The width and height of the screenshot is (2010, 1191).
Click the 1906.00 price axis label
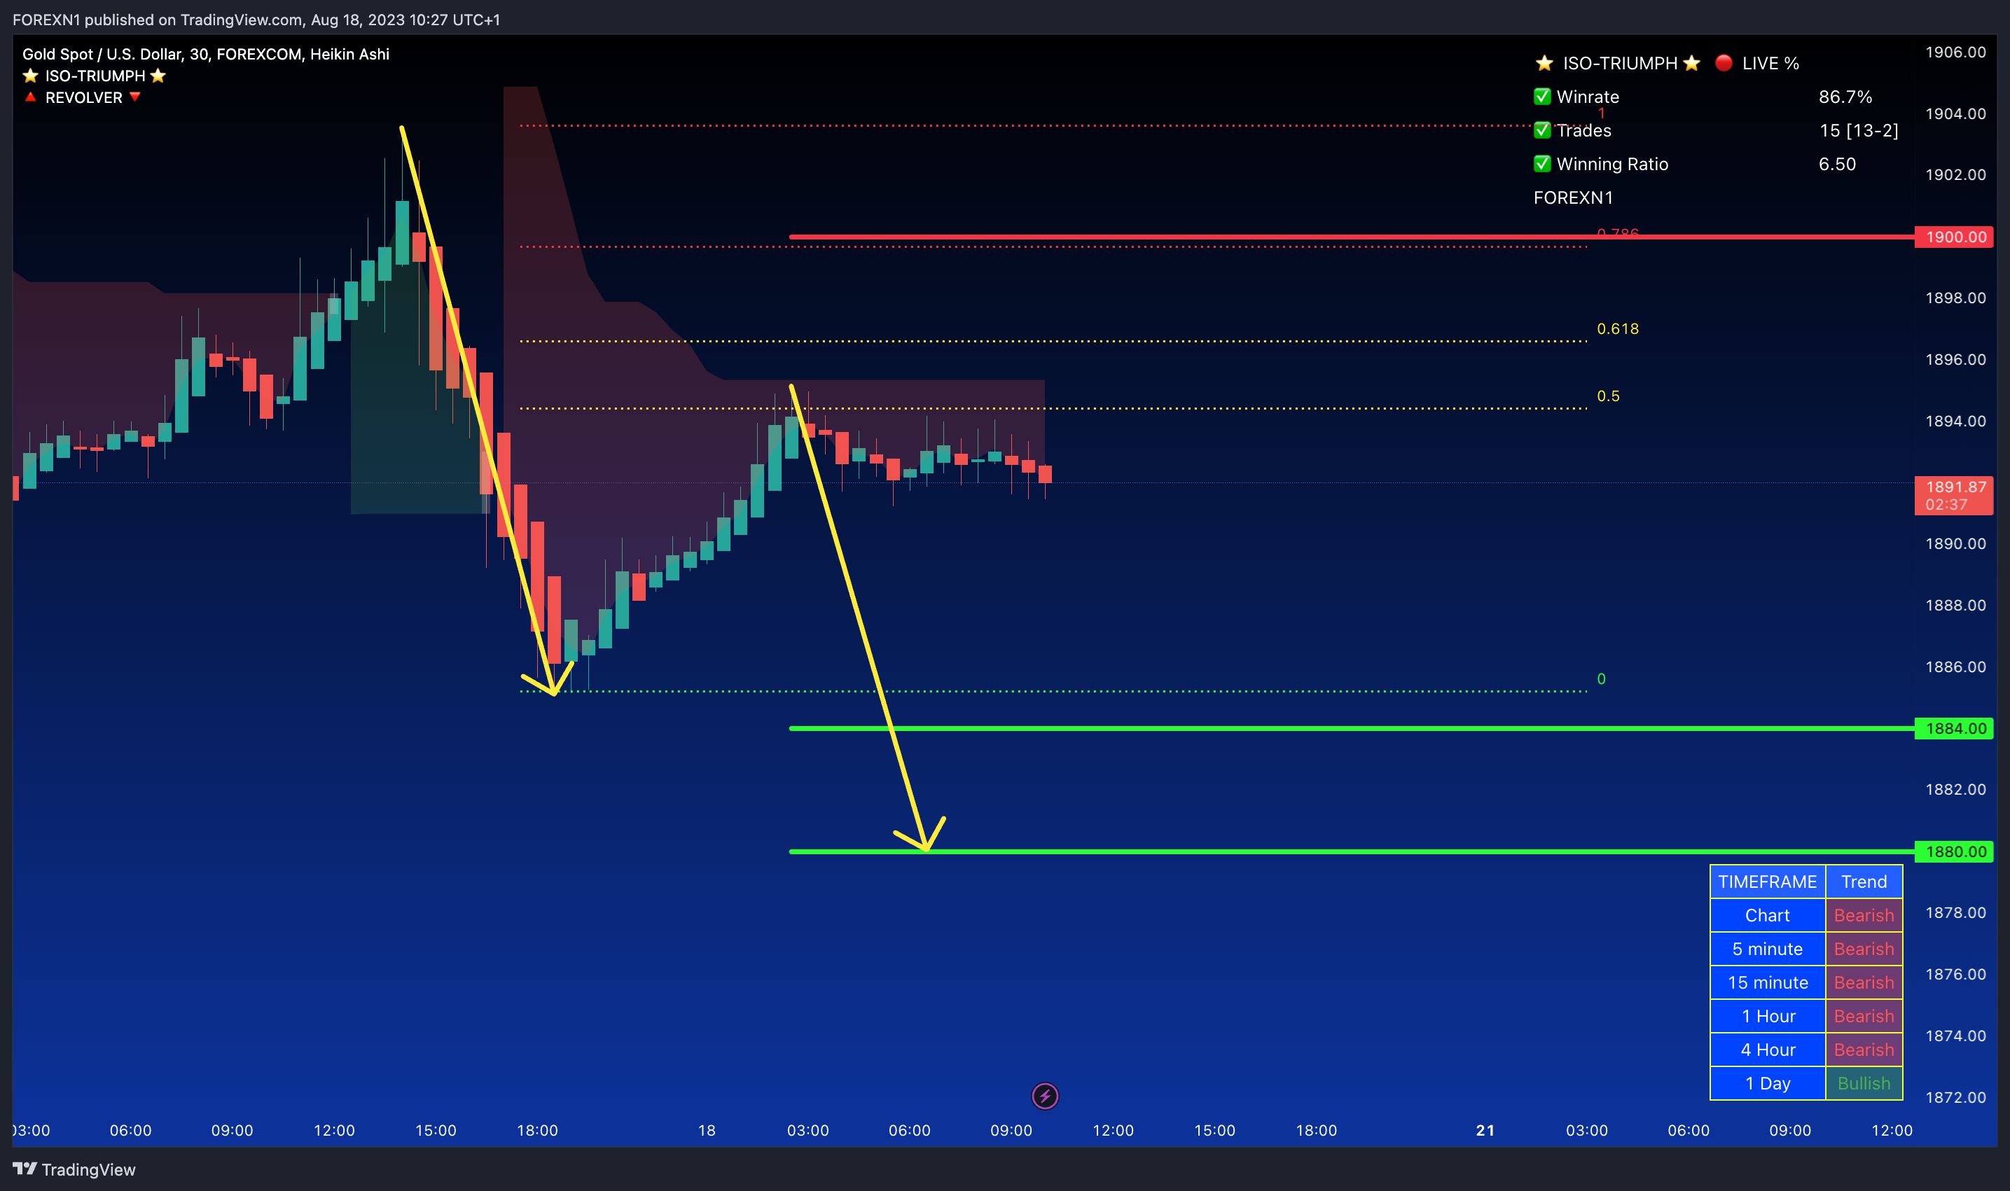point(1955,53)
